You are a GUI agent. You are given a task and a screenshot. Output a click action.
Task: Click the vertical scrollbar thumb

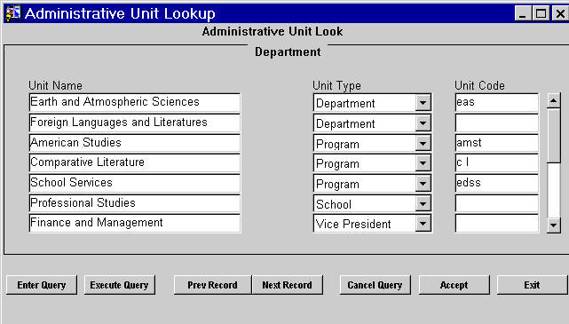click(554, 135)
